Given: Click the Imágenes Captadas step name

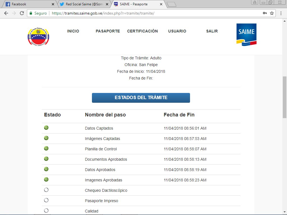Looking at the screenshot, I should [x=102, y=139].
